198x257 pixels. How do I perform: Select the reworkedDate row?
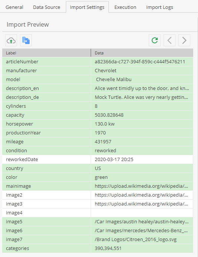point(98,160)
